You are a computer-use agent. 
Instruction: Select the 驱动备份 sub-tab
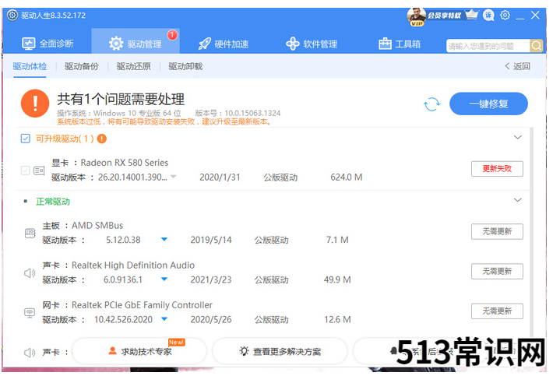[x=82, y=66]
